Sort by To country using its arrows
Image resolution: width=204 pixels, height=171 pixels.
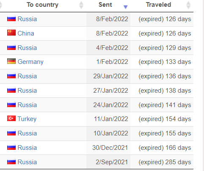click(81, 5)
